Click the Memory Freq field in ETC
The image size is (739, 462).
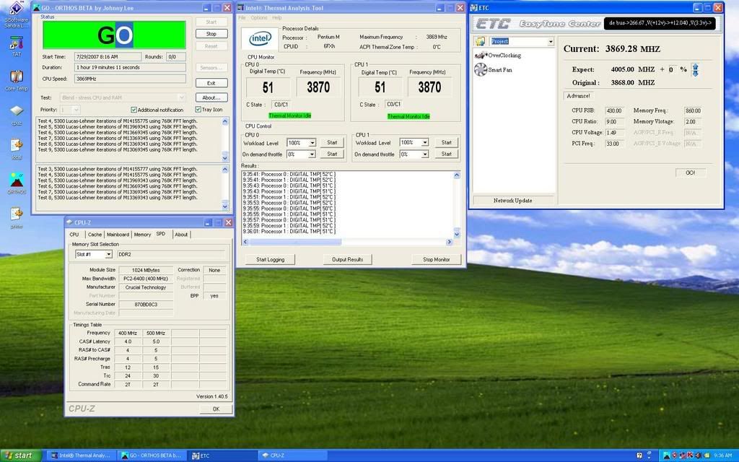pyautogui.click(x=693, y=110)
